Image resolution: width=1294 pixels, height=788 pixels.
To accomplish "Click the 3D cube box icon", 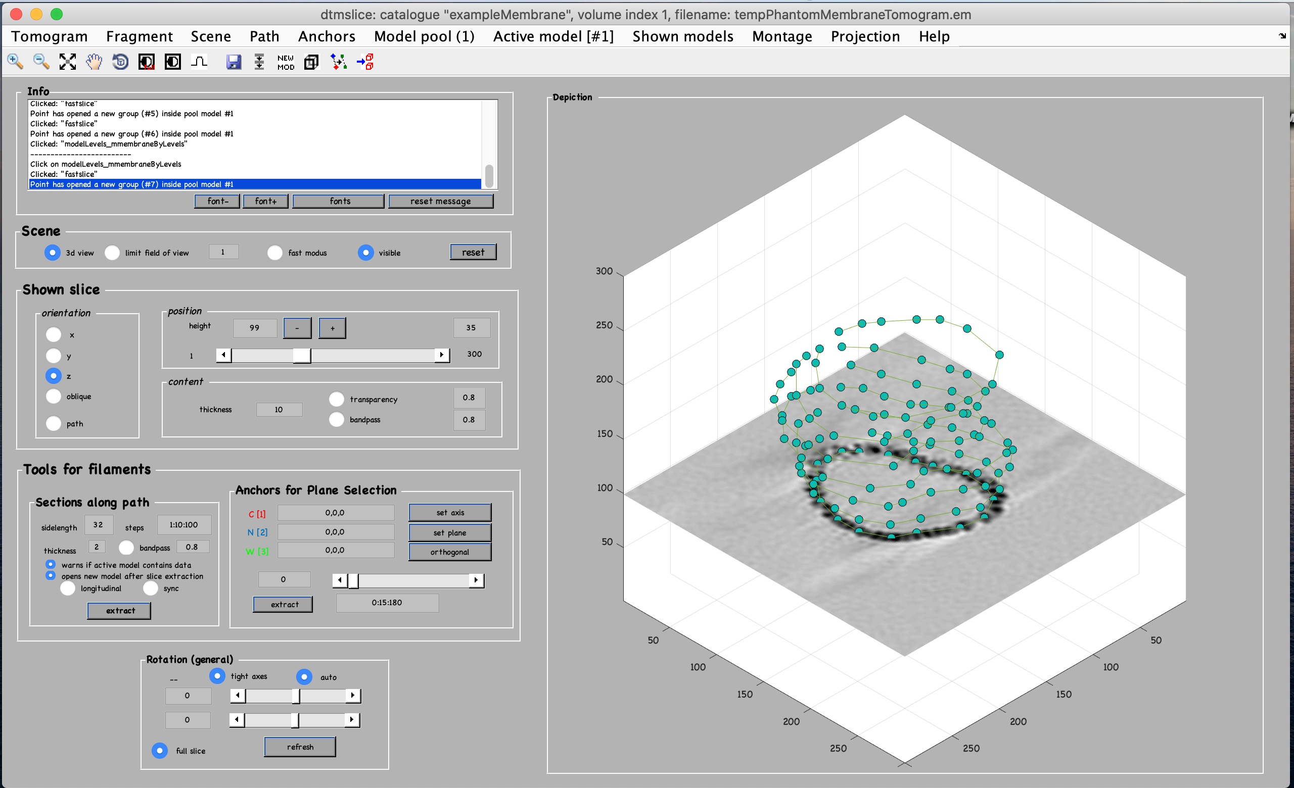I will (311, 62).
